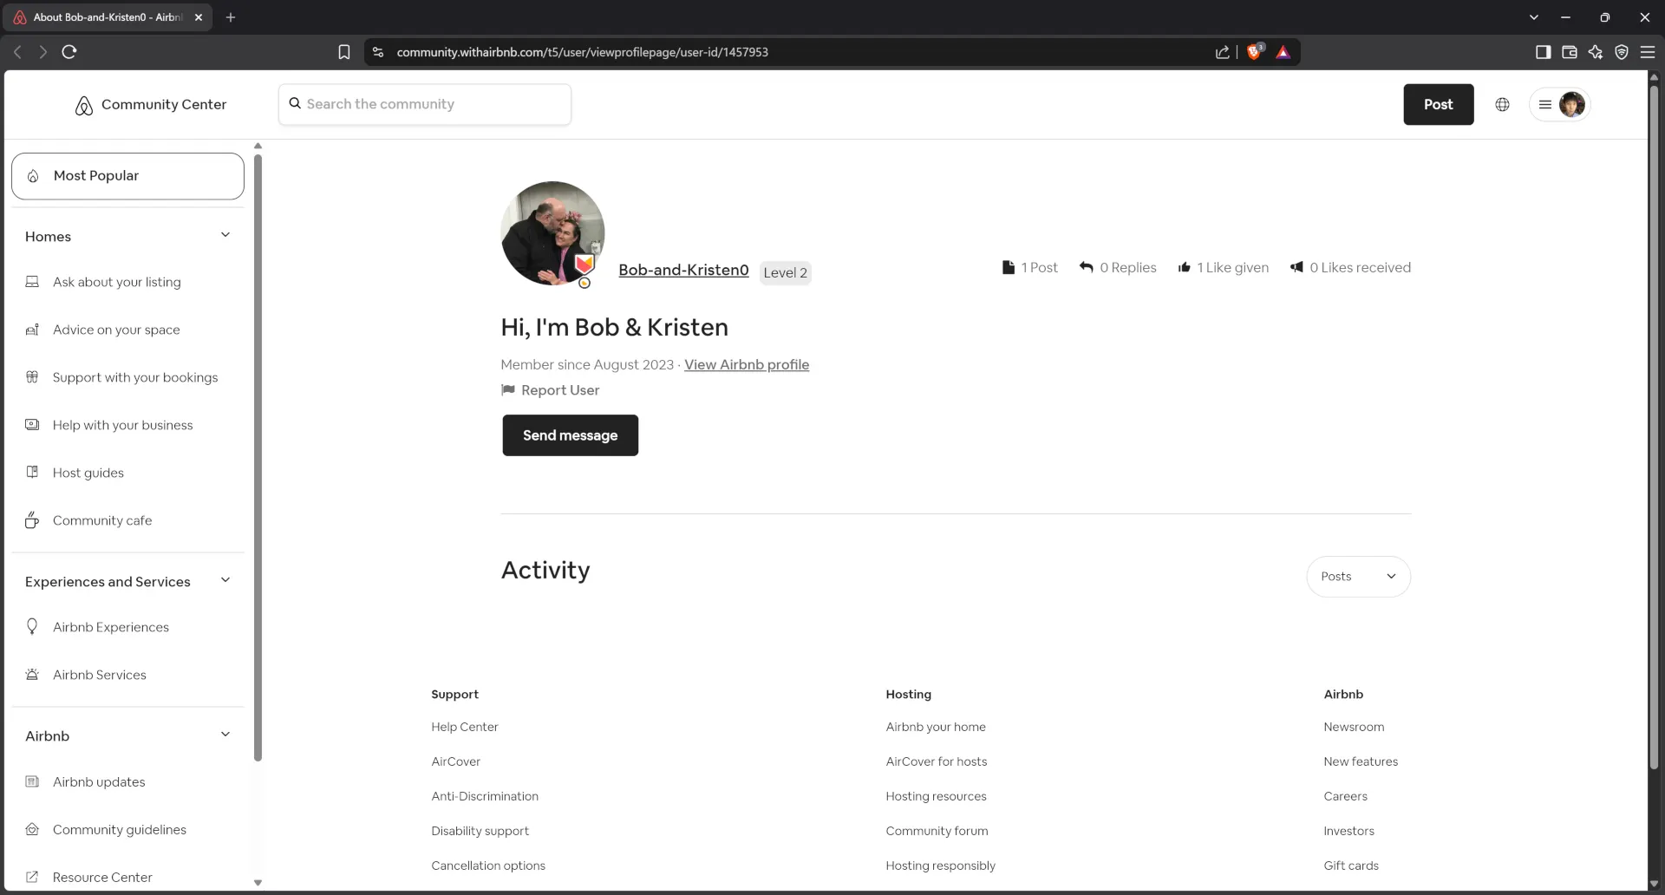Image resolution: width=1665 pixels, height=895 pixels.
Task: Click the Report User text
Action: click(560, 390)
